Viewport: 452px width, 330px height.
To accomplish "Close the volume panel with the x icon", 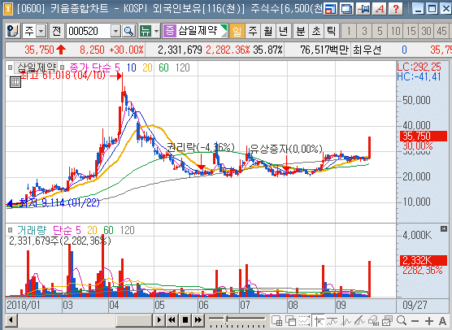I will (x=444, y=229).
